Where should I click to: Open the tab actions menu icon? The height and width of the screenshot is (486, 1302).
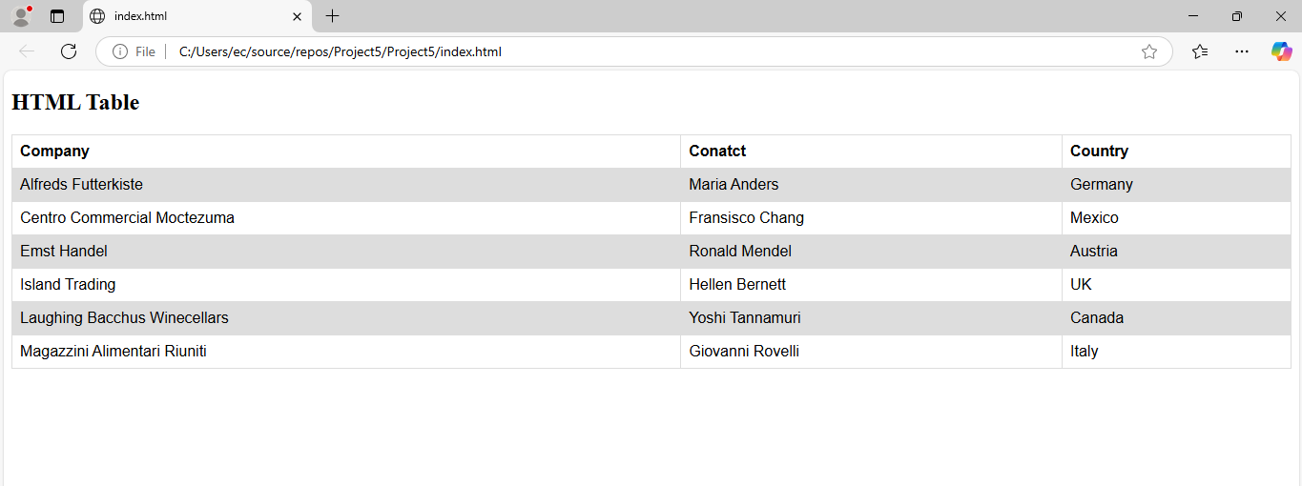[57, 16]
